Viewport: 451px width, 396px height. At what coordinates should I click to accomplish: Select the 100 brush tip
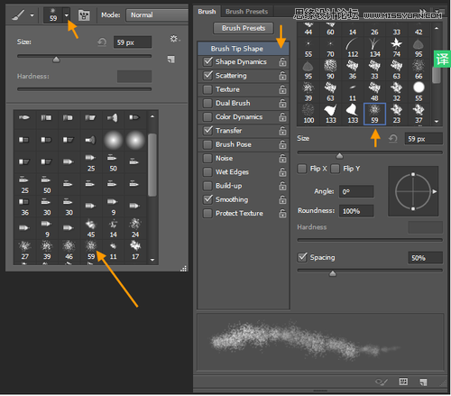308,114
